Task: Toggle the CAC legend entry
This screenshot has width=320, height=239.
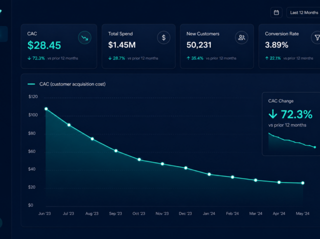Action: coord(66,84)
